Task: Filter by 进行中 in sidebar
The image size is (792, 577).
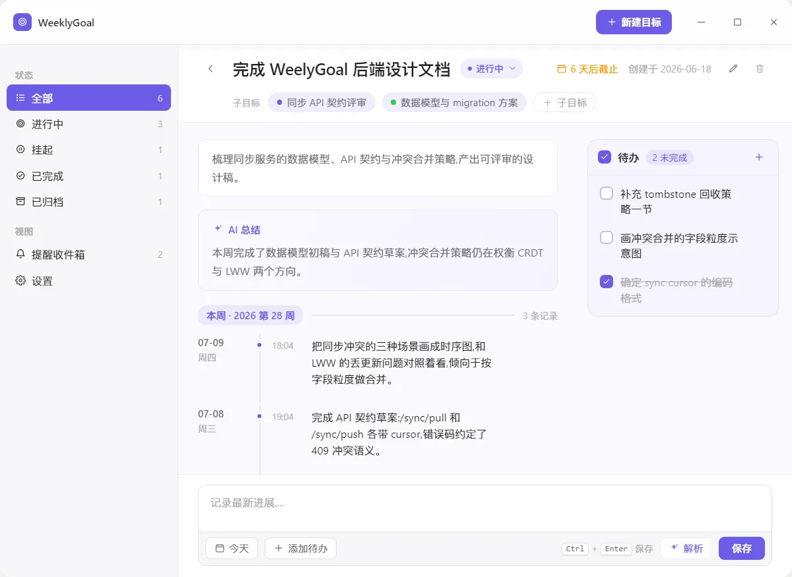Action: (88, 124)
